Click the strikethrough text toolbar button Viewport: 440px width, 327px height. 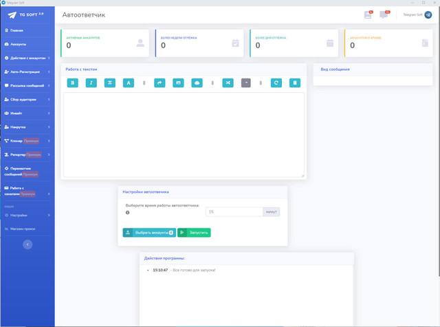[x=110, y=83]
